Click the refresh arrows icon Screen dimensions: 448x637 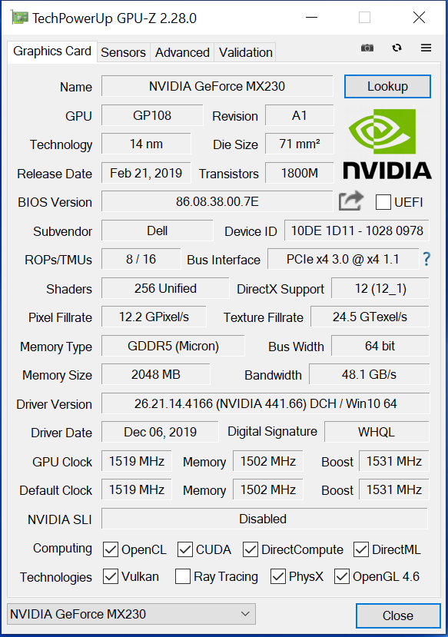point(397,48)
